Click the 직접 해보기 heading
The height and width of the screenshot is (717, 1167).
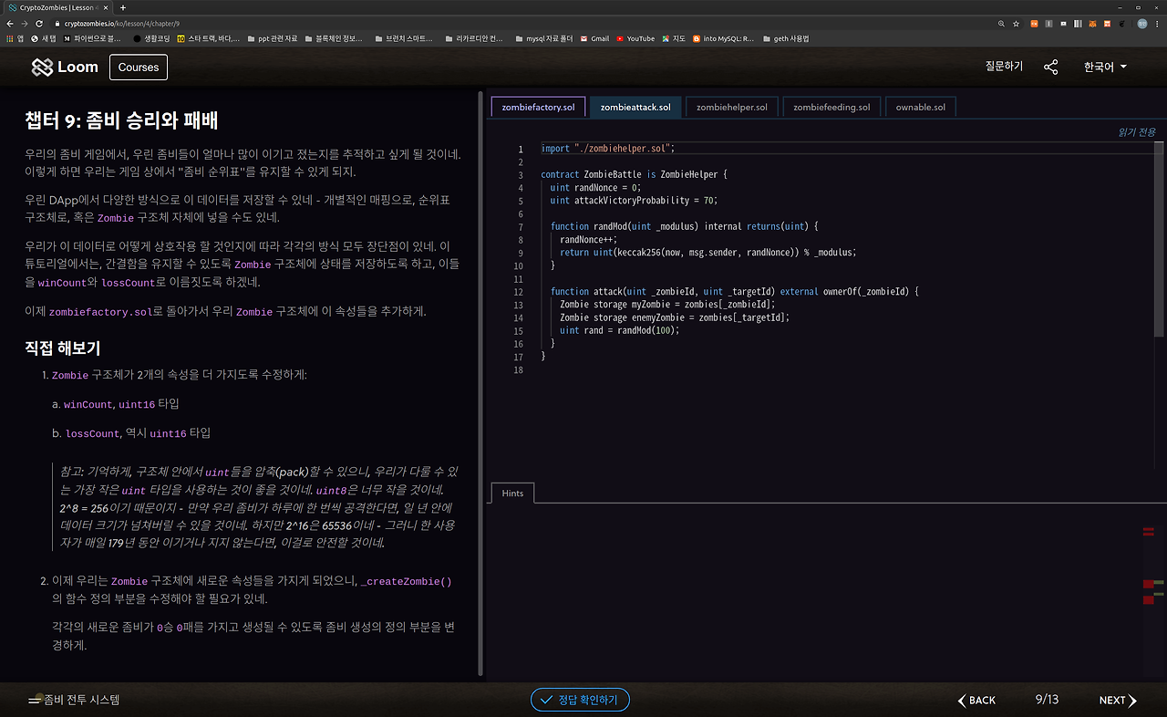tap(63, 348)
